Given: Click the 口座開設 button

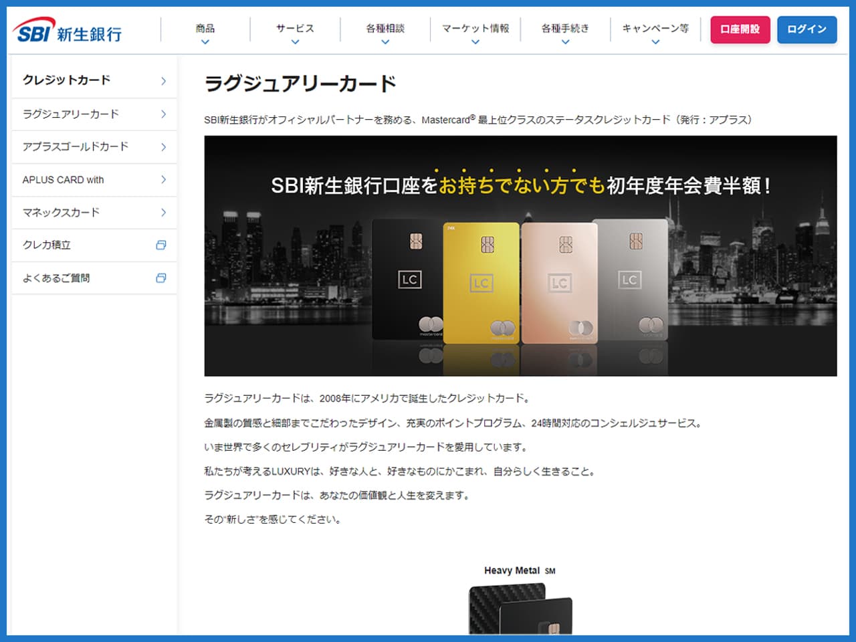Looking at the screenshot, I should click(x=740, y=29).
